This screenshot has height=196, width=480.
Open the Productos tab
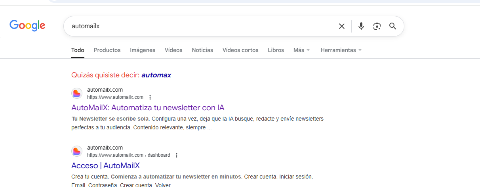tap(107, 50)
